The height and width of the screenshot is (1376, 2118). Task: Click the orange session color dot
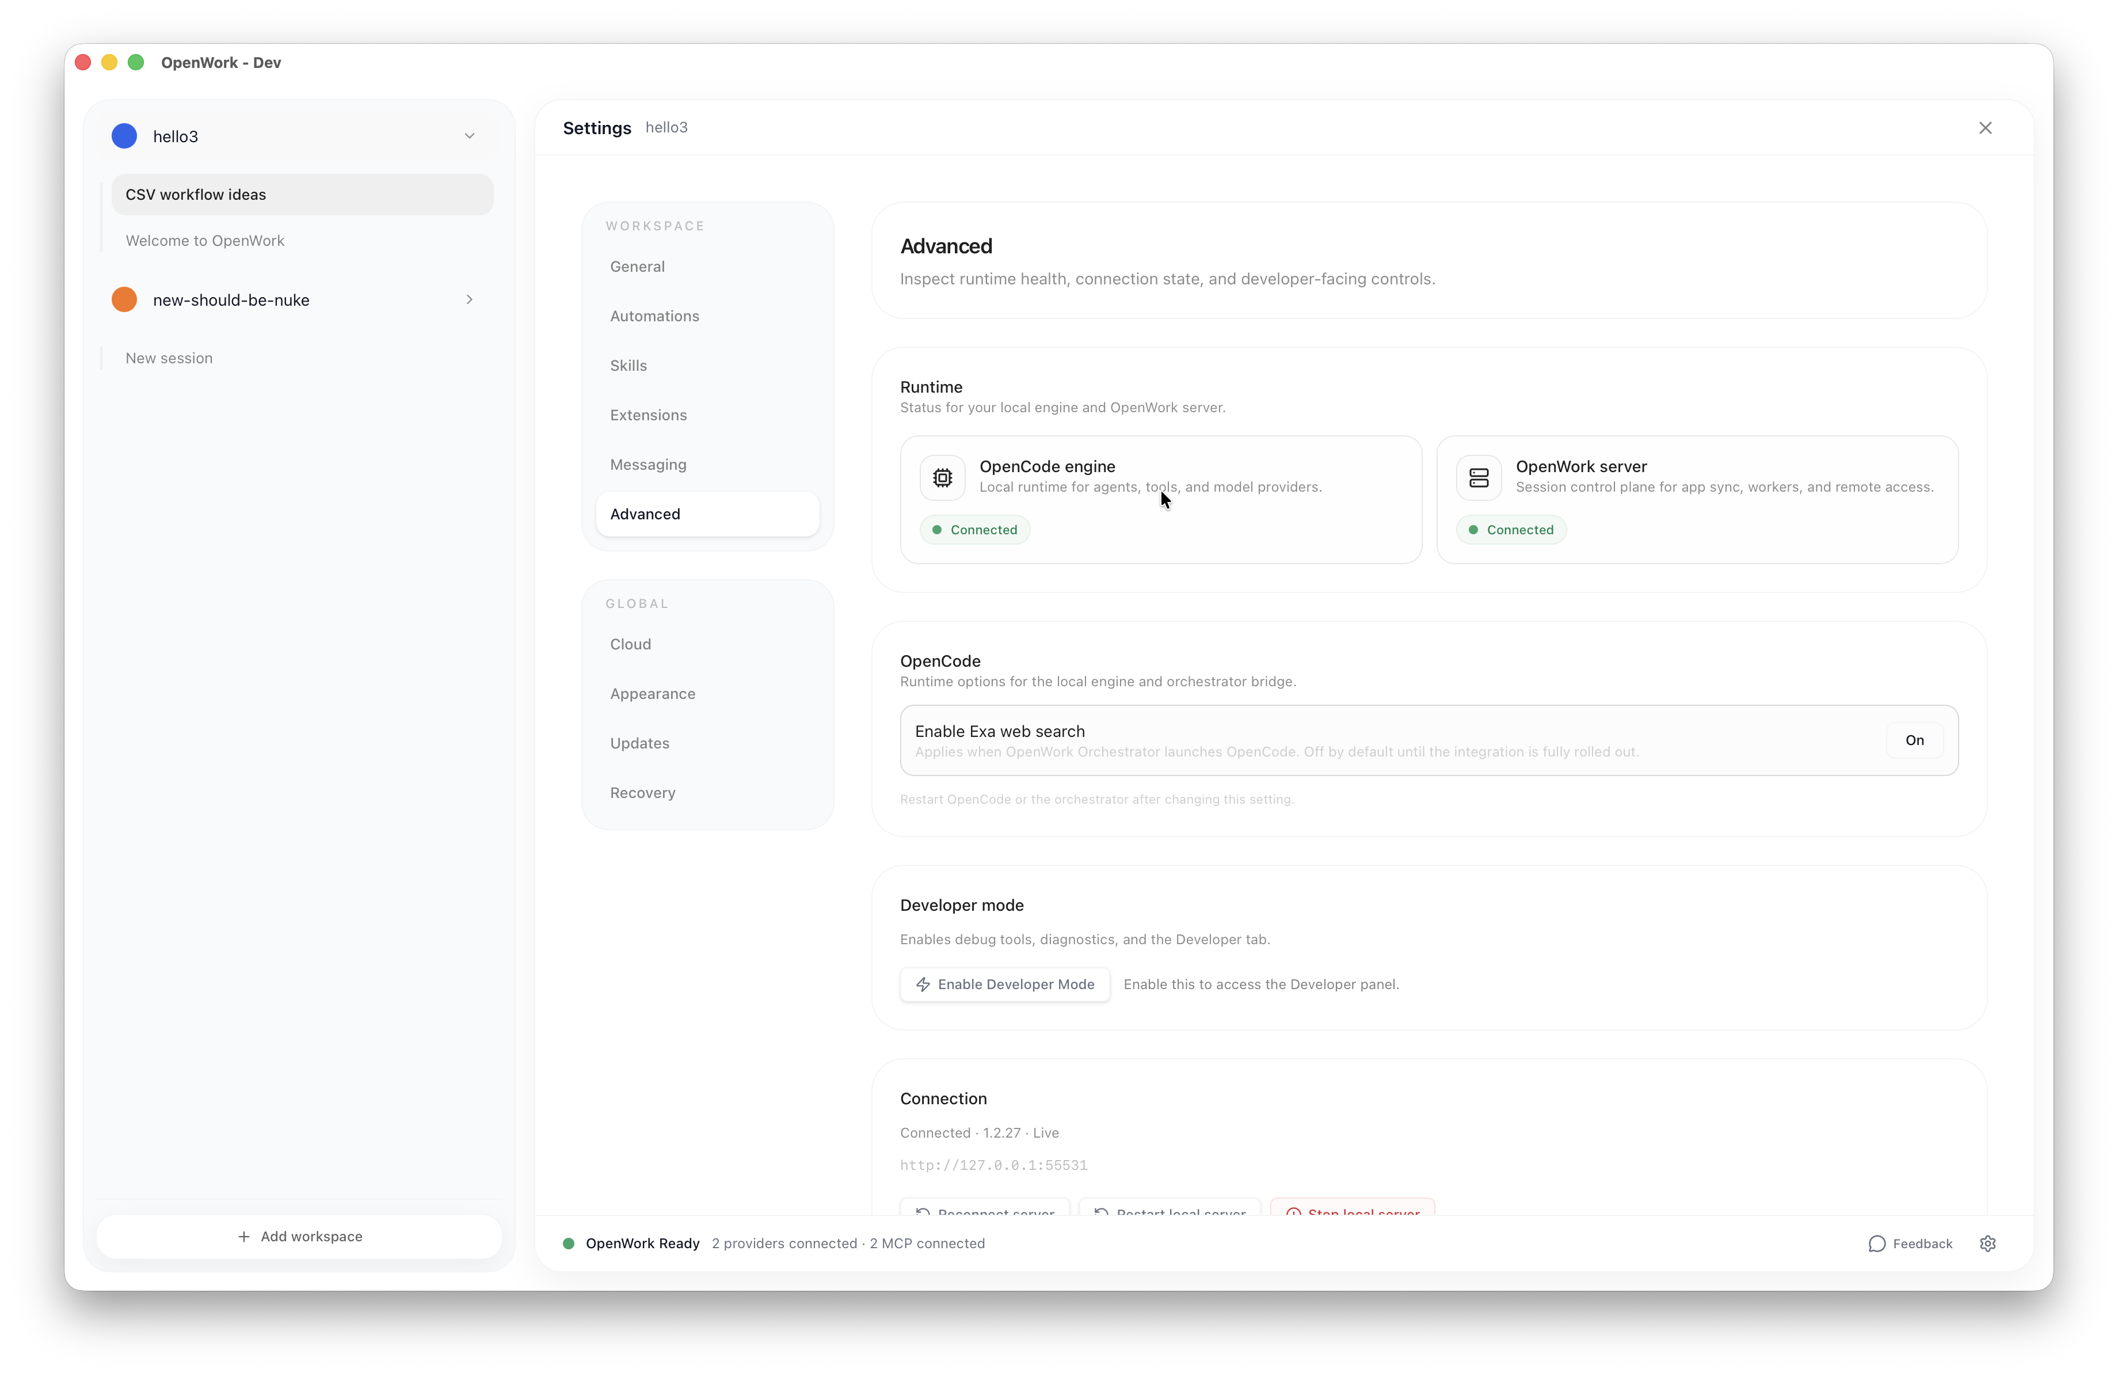coord(124,300)
